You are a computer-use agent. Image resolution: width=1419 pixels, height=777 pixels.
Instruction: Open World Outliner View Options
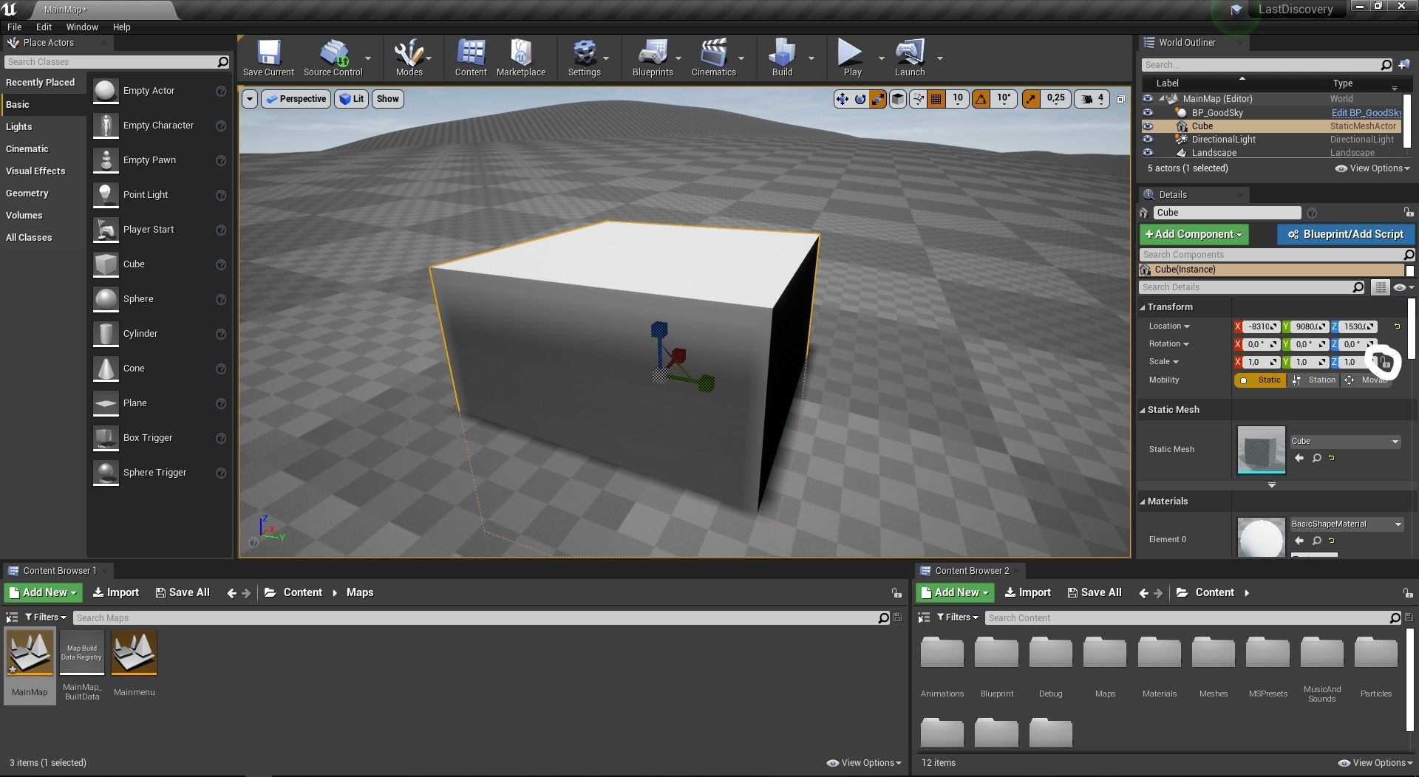[1372, 169]
